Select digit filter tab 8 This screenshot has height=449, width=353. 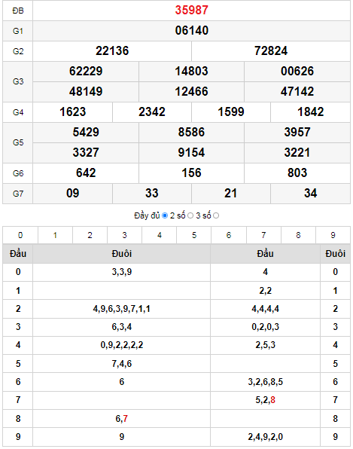coord(298,235)
